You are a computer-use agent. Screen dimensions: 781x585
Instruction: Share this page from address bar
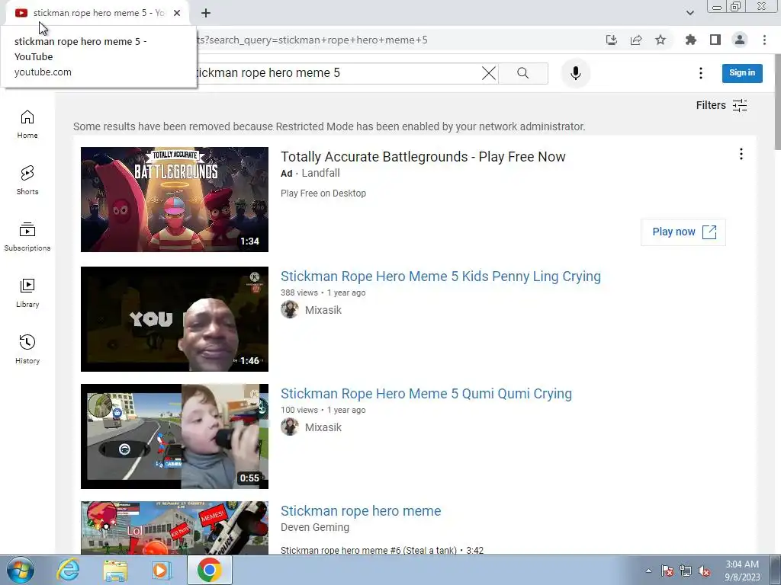636,40
